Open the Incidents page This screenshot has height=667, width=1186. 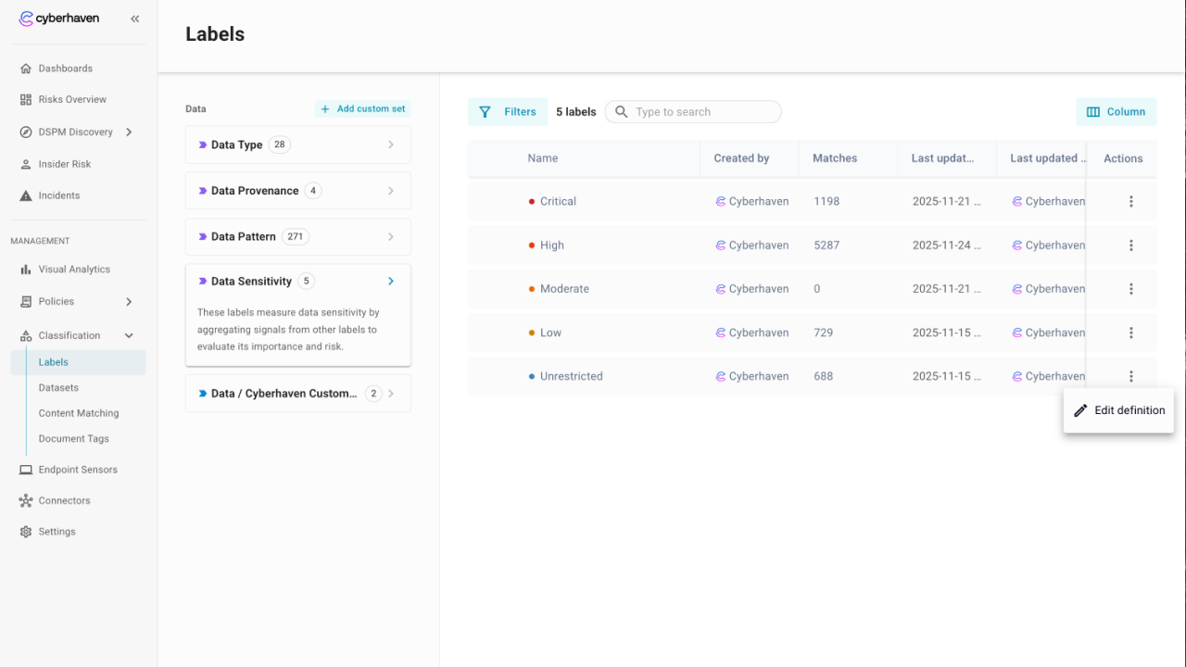pos(58,195)
